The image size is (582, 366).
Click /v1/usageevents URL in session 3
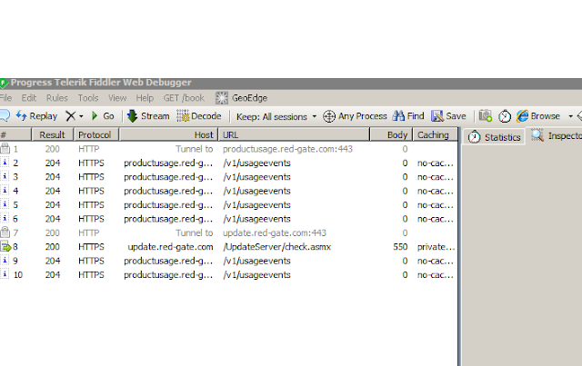[256, 177]
